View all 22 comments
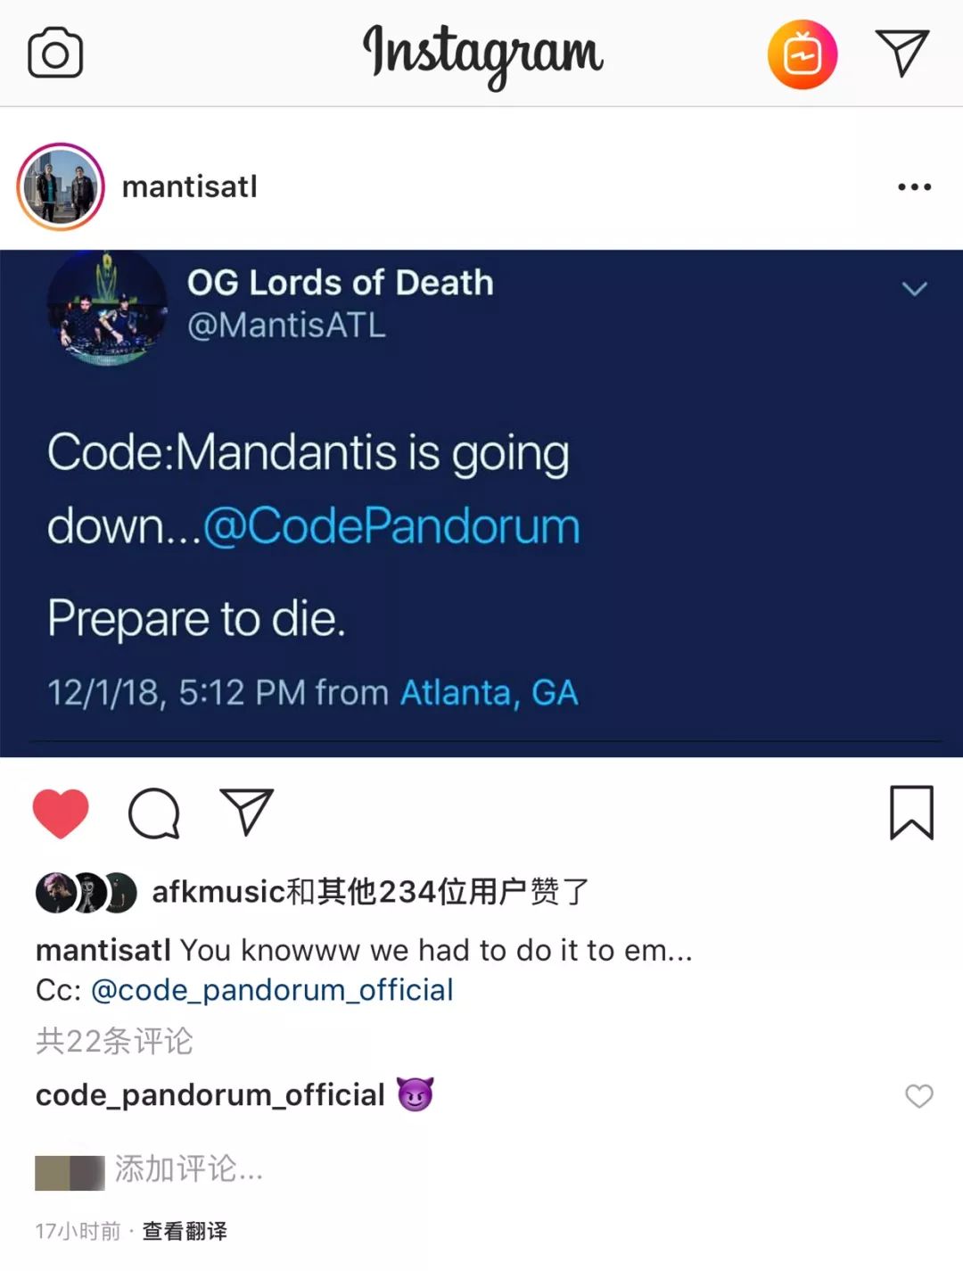The height and width of the screenshot is (1271, 963). pyautogui.click(x=114, y=1041)
